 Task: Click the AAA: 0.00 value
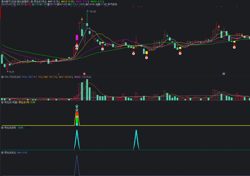coord(22,153)
